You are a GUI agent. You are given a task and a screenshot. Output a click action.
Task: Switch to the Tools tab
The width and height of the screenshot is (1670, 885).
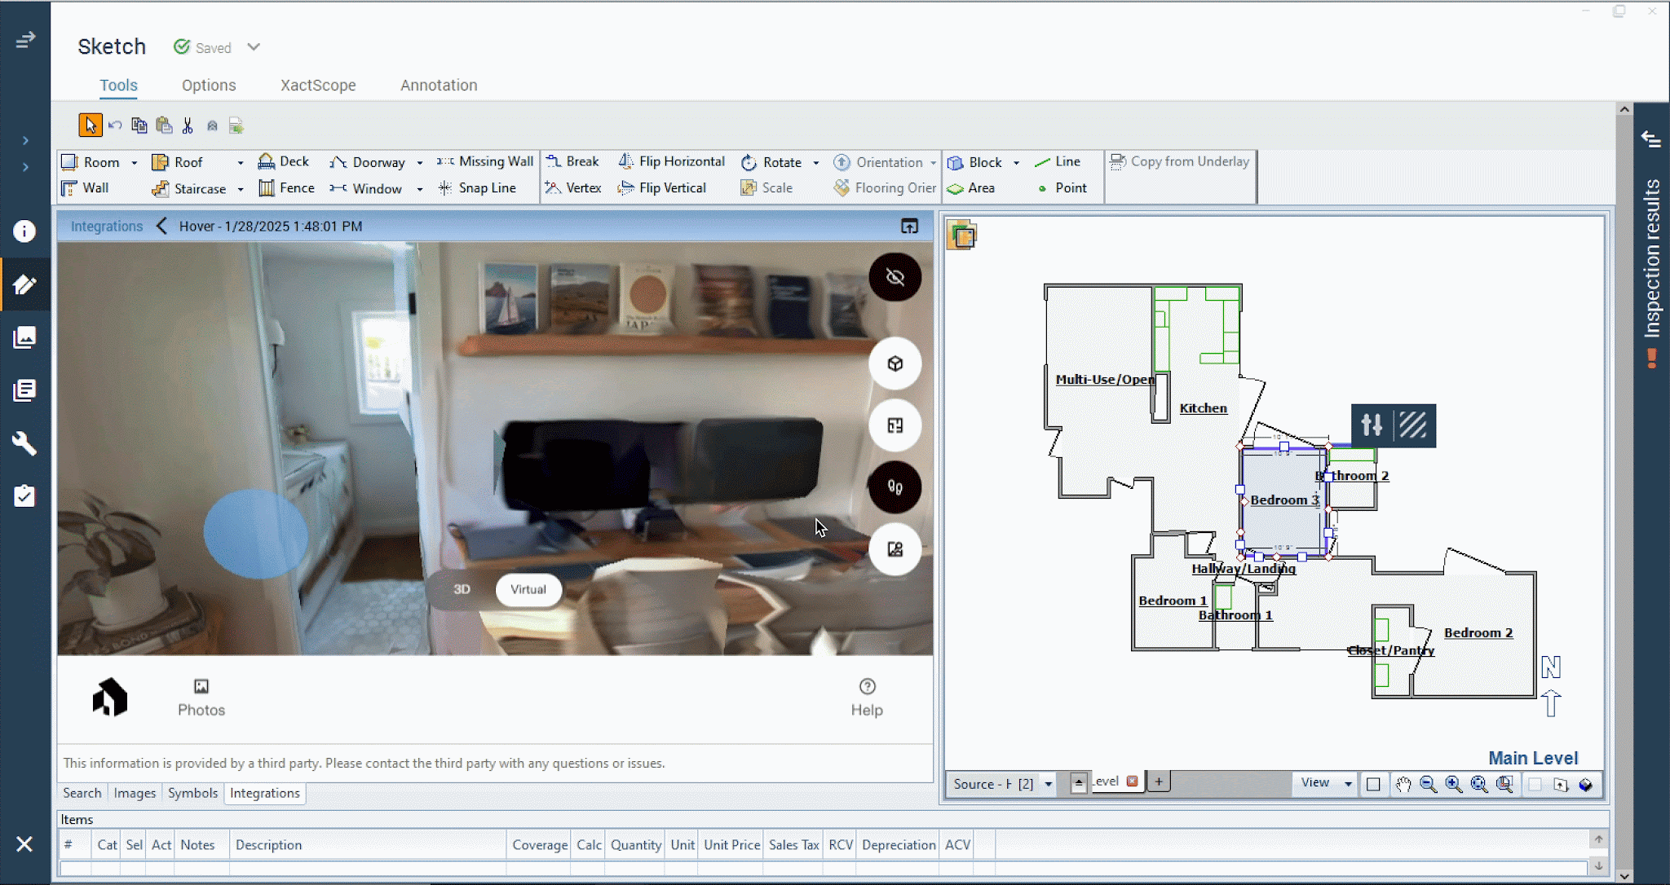(118, 86)
